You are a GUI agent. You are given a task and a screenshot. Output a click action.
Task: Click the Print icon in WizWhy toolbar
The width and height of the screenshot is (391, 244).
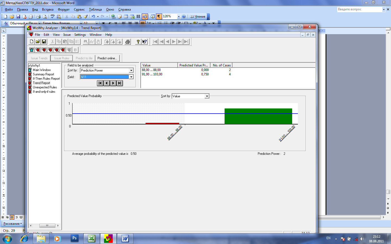tap(128, 41)
